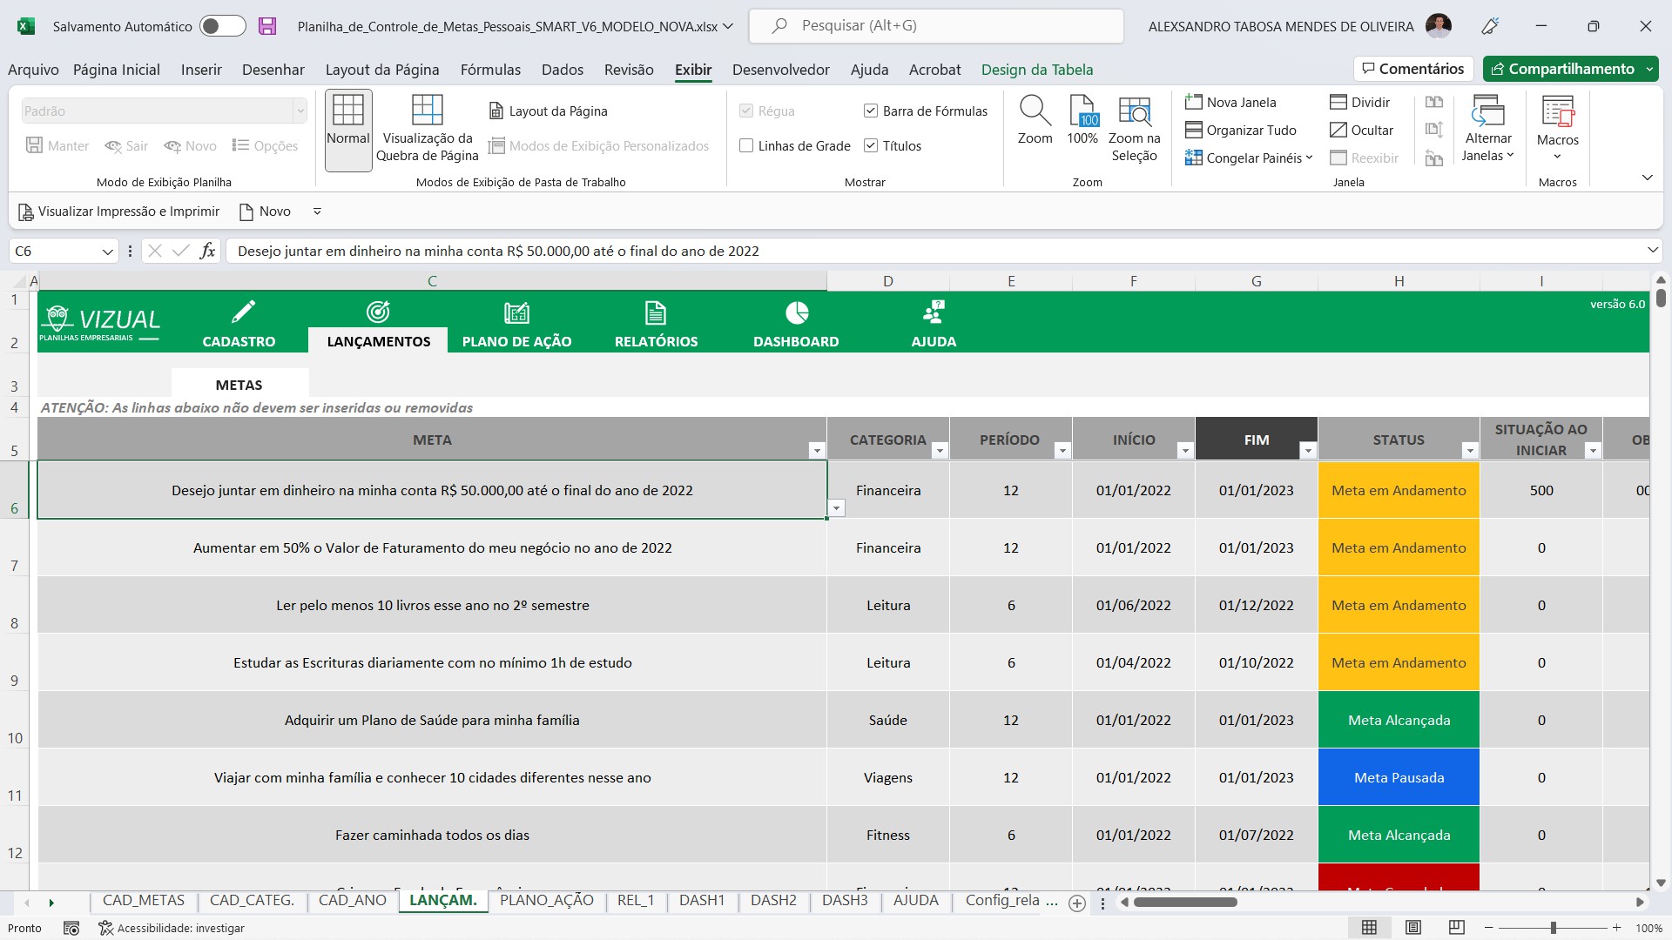Open the CATEGORIA column filter dropdown
1672x940 pixels.
tap(939, 450)
